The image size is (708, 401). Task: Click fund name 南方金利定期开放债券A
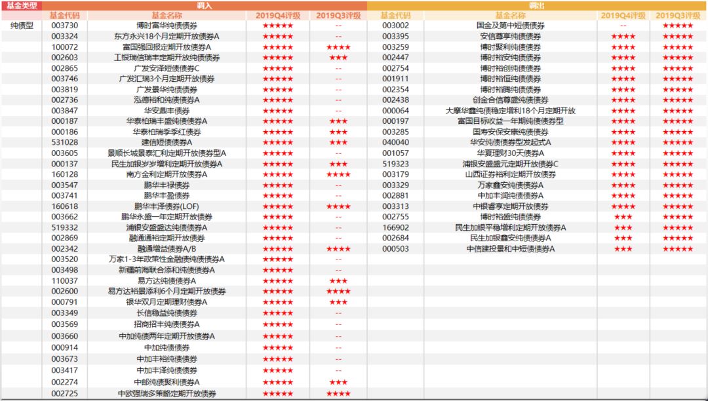pos(167,174)
